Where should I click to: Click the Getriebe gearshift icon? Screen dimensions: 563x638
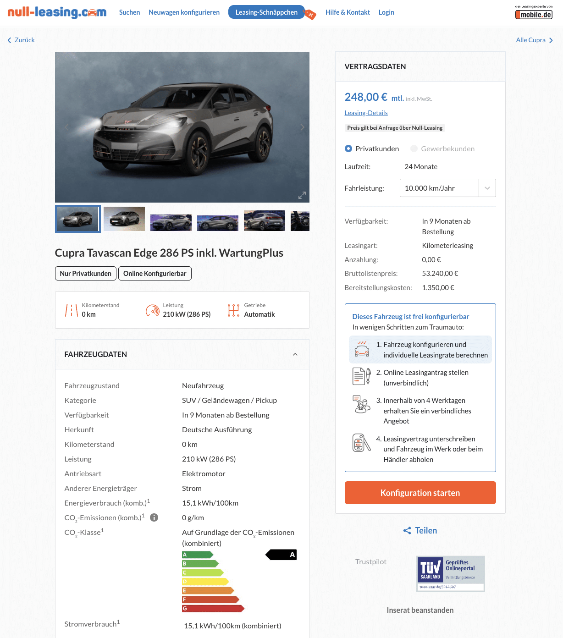pyautogui.click(x=233, y=310)
